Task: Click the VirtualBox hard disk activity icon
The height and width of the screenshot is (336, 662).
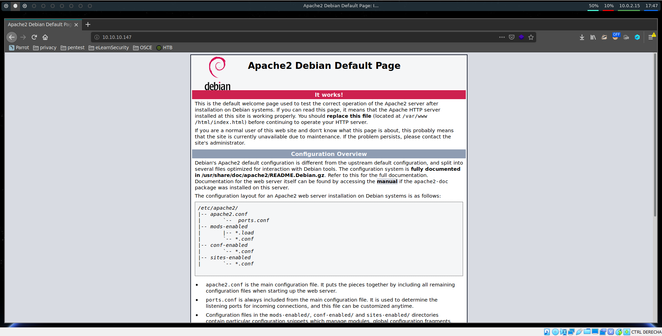Action: (547, 332)
